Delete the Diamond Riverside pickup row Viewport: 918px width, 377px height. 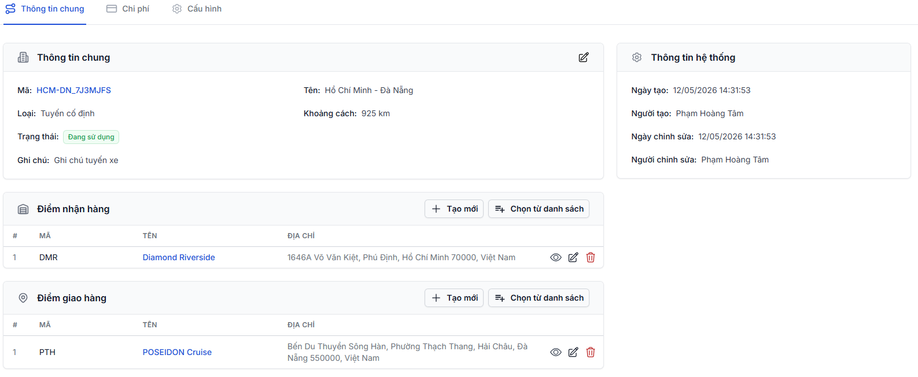click(x=591, y=257)
